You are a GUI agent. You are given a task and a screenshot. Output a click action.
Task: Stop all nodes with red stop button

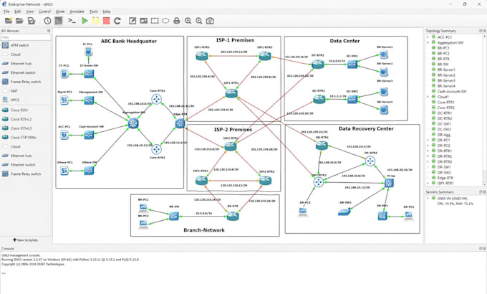tap(106, 21)
